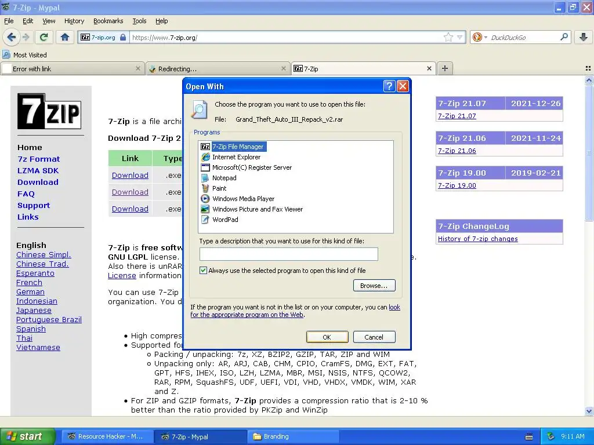Screen dimensions: 594x445
Task: Click the padlock site identity icon
Action: tap(123, 37)
